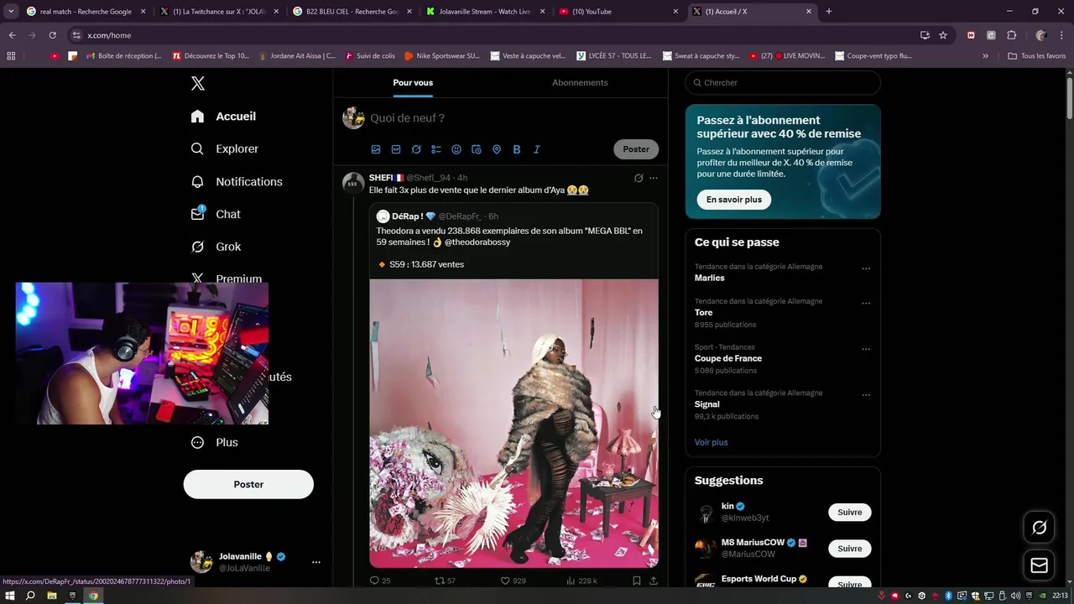
Task: Add GIF icon in composer
Action: click(x=396, y=149)
